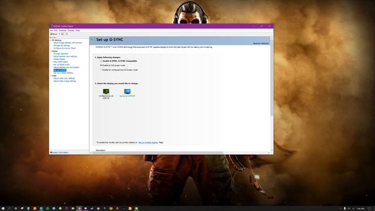Open the File menu
375x211 pixels.
pos(51,30)
